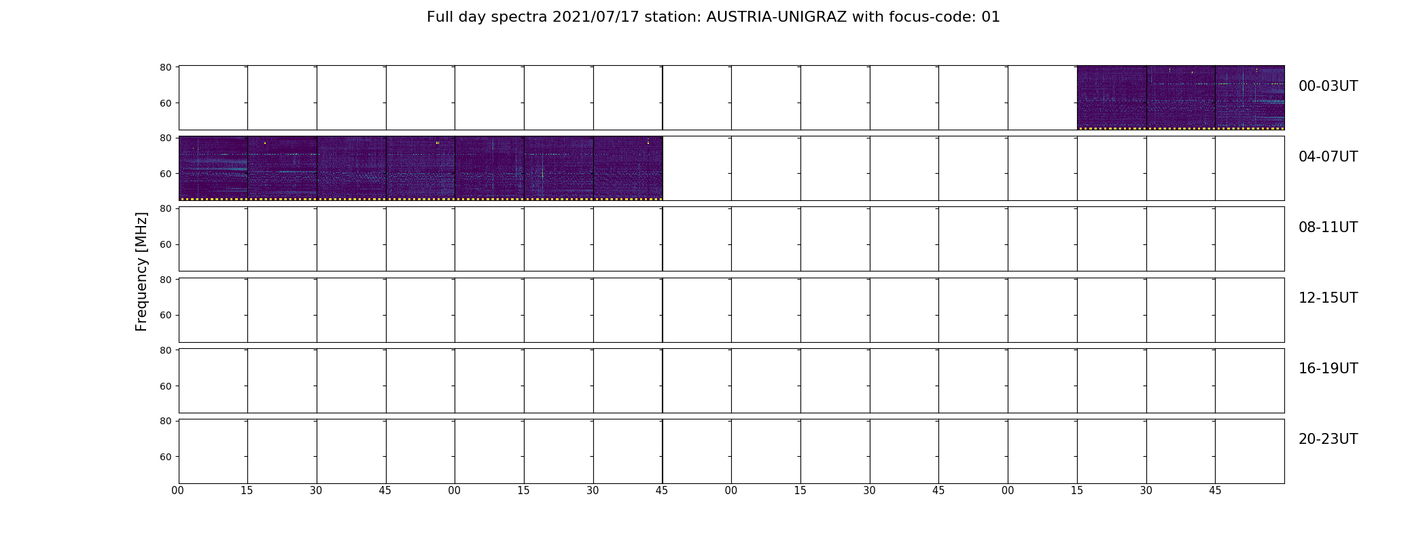Viewport: 1427px width, 543px height.
Task: Click the '60' tick of the 08-11UT row
Action: [165, 244]
